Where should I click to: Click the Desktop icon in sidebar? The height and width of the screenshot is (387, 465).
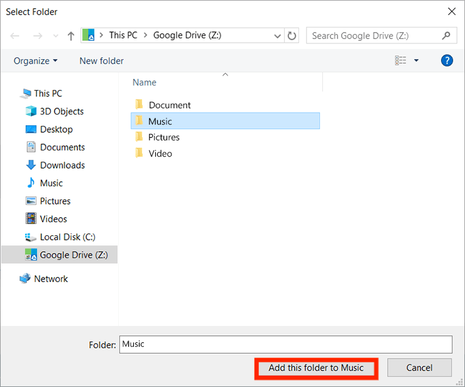pyautogui.click(x=31, y=129)
